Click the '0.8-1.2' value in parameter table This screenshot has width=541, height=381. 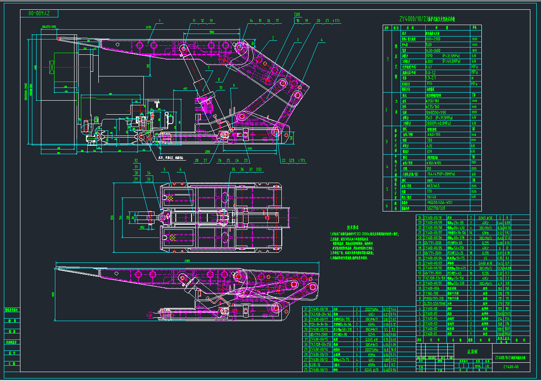[430, 73]
